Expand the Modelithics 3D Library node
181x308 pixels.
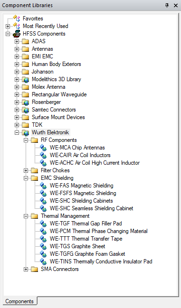[17, 79]
